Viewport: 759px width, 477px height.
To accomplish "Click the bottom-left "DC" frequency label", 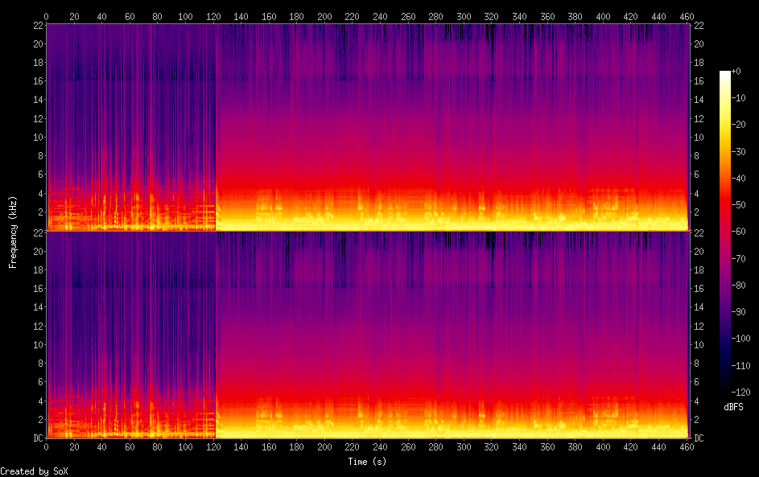I will click(x=37, y=438).
